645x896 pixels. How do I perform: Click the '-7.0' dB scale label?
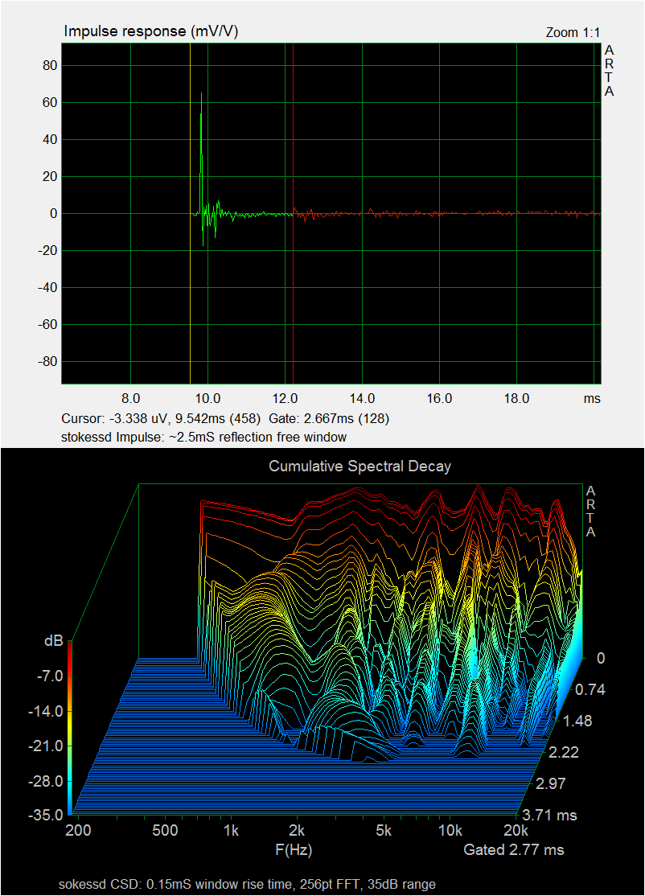48,676
